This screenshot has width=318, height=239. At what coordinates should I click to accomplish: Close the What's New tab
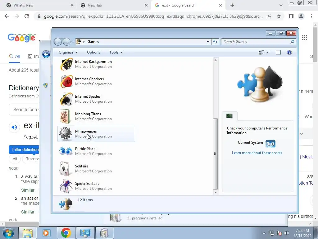click(x=72, y=5)
